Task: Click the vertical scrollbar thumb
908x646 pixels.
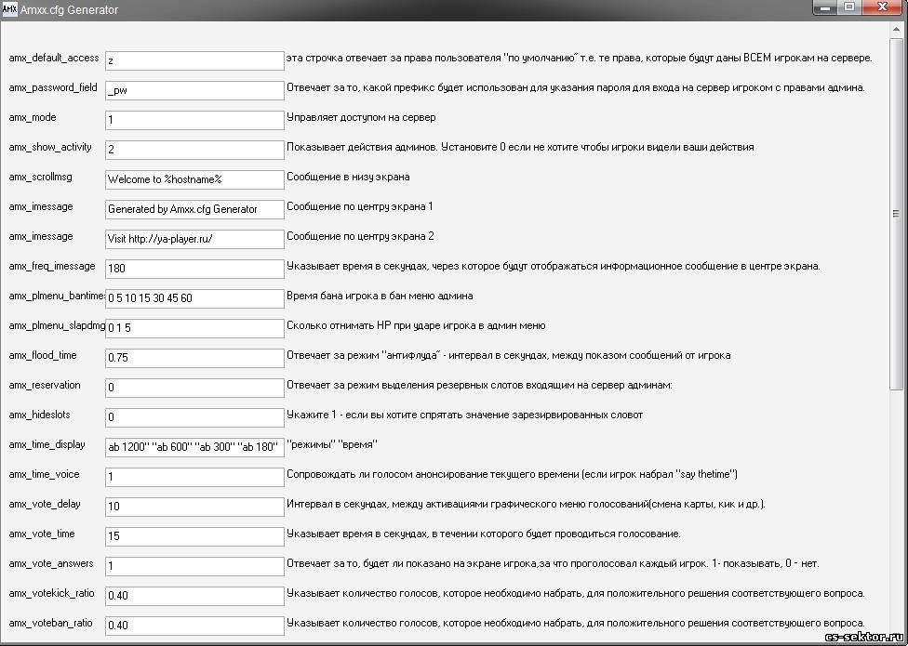Action: (896, 214)
